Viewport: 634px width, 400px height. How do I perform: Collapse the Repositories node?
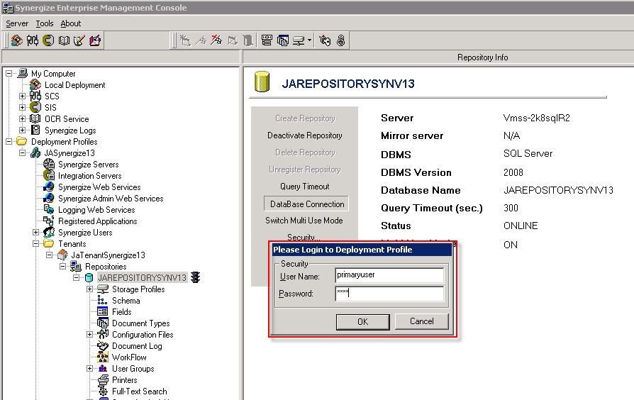point(62,267)
